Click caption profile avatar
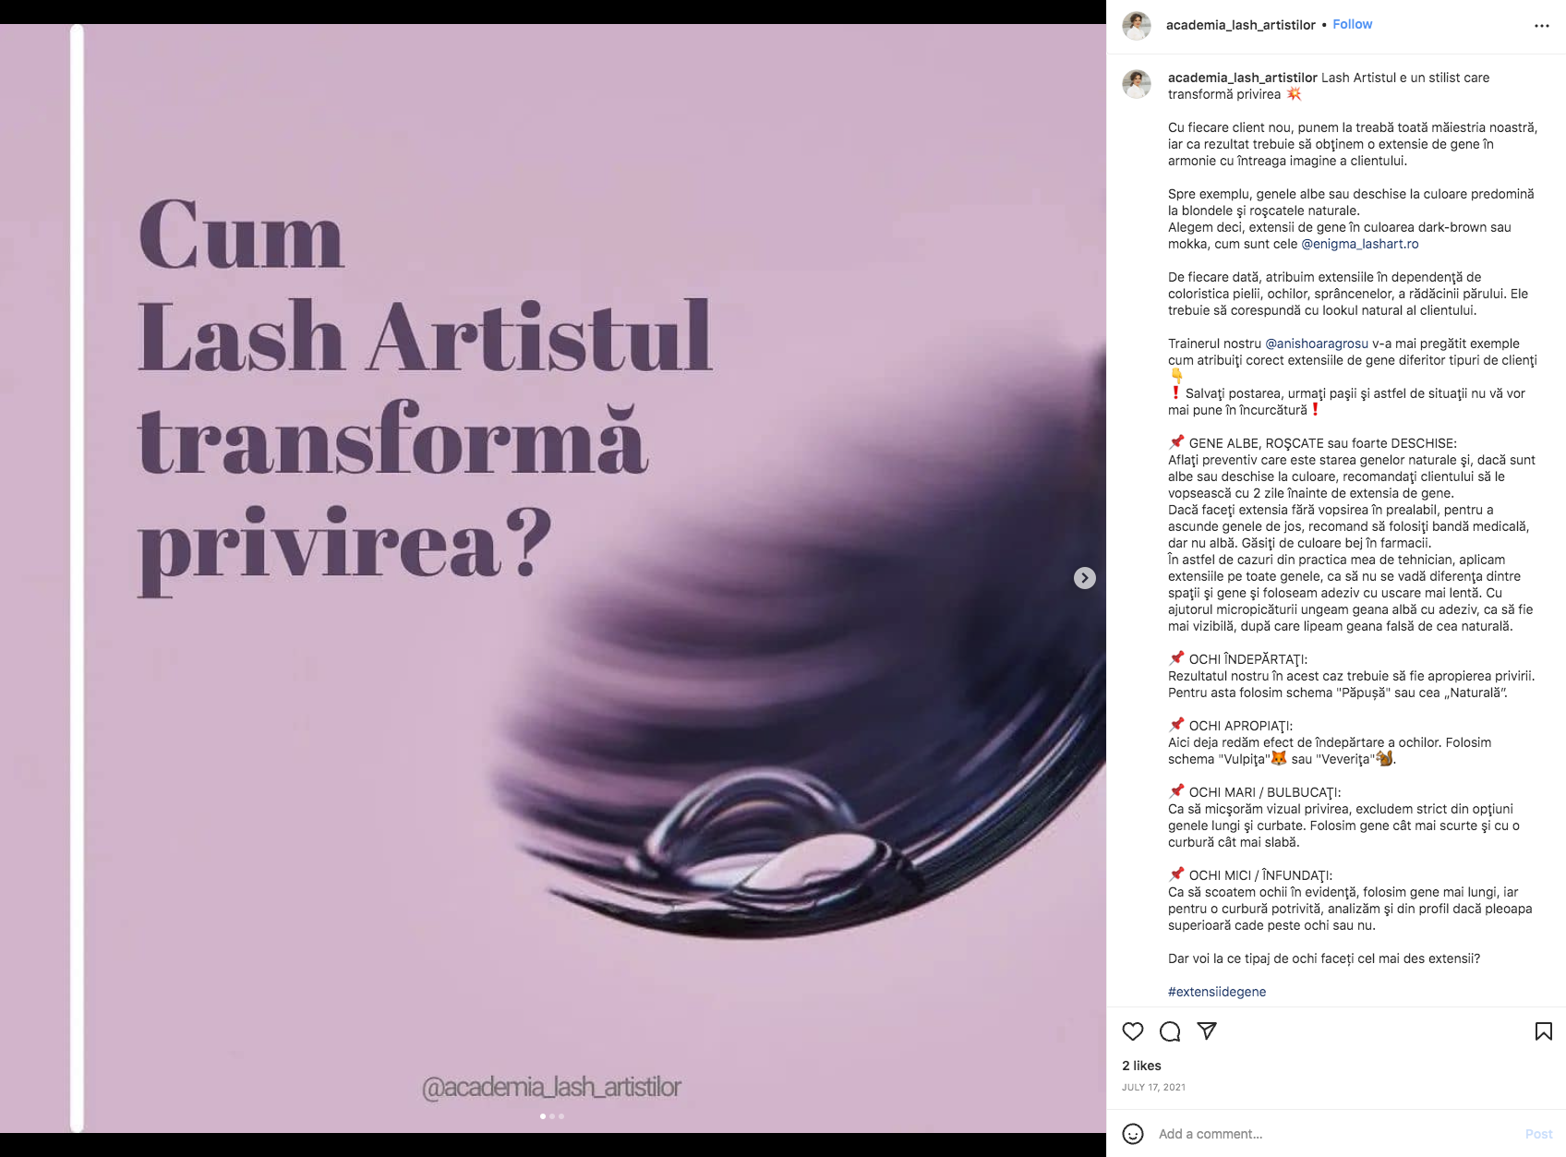This screenshot has width=1566, height=1157. 1137,84
